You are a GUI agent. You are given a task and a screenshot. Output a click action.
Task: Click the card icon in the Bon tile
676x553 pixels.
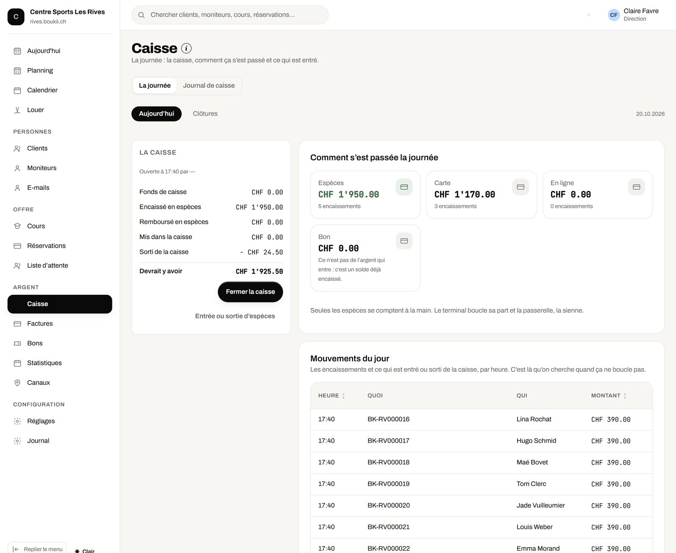(x=404, y=241)
